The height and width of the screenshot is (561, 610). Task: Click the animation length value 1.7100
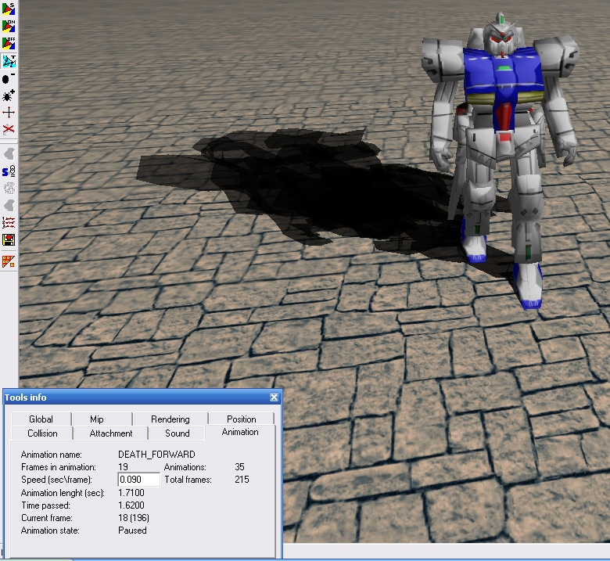131,492
